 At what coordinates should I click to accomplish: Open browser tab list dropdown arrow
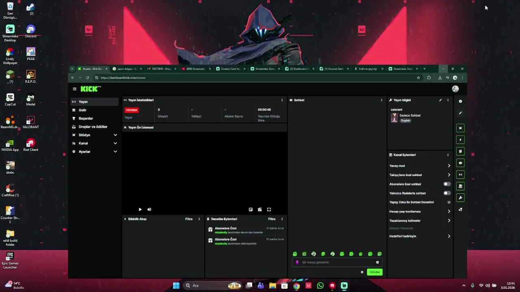tap(72, 69)
